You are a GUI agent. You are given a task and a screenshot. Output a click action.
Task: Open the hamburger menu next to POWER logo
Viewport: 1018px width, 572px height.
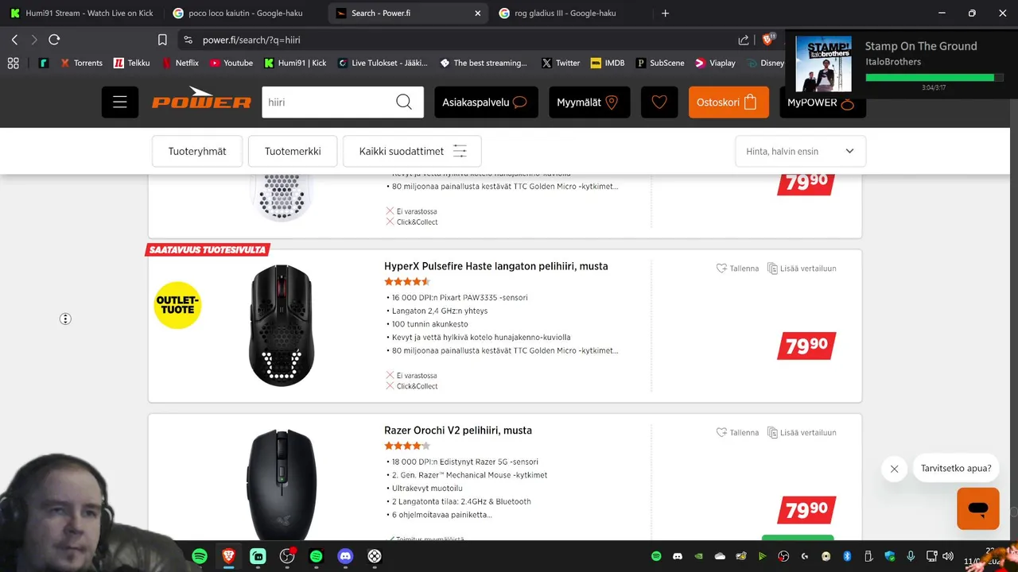click(120, 102)
